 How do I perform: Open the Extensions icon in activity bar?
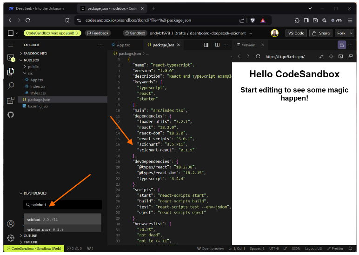click(11, 100)
